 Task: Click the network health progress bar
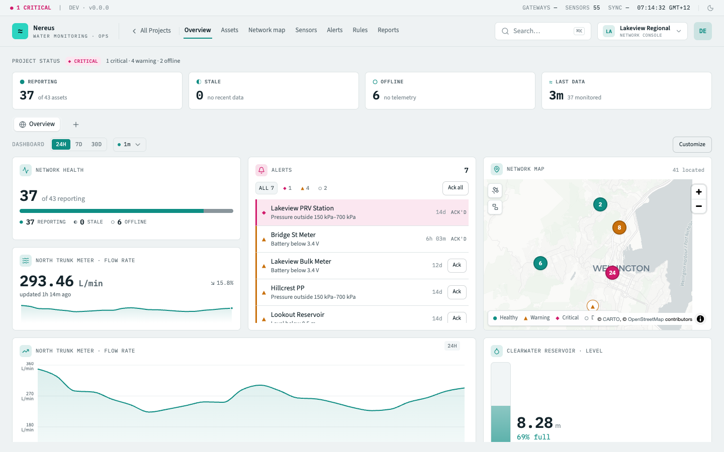pos(126,211)
